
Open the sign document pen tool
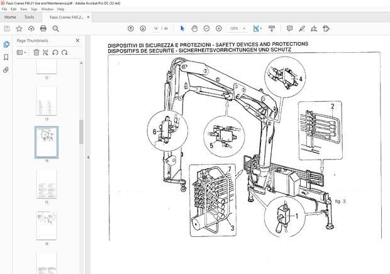pyautogui.click(x=314, y=28)
